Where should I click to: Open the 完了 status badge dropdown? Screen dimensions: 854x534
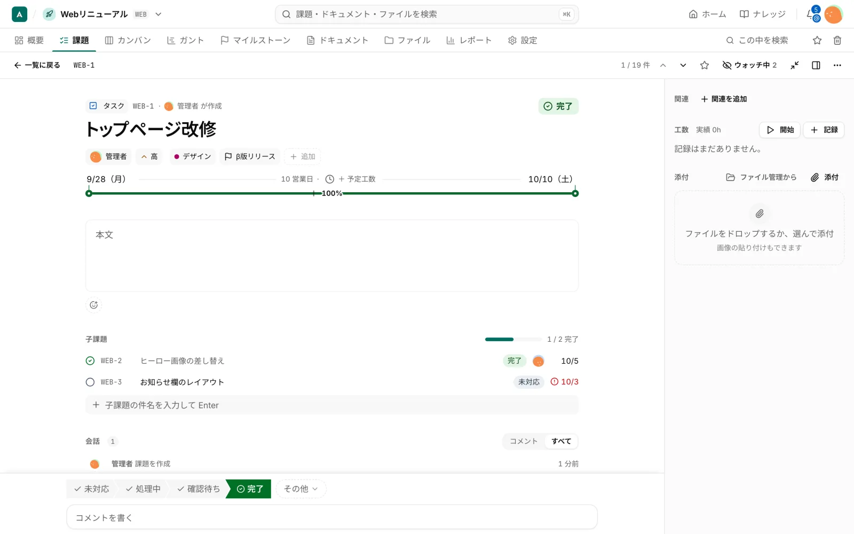coord(558,106)
